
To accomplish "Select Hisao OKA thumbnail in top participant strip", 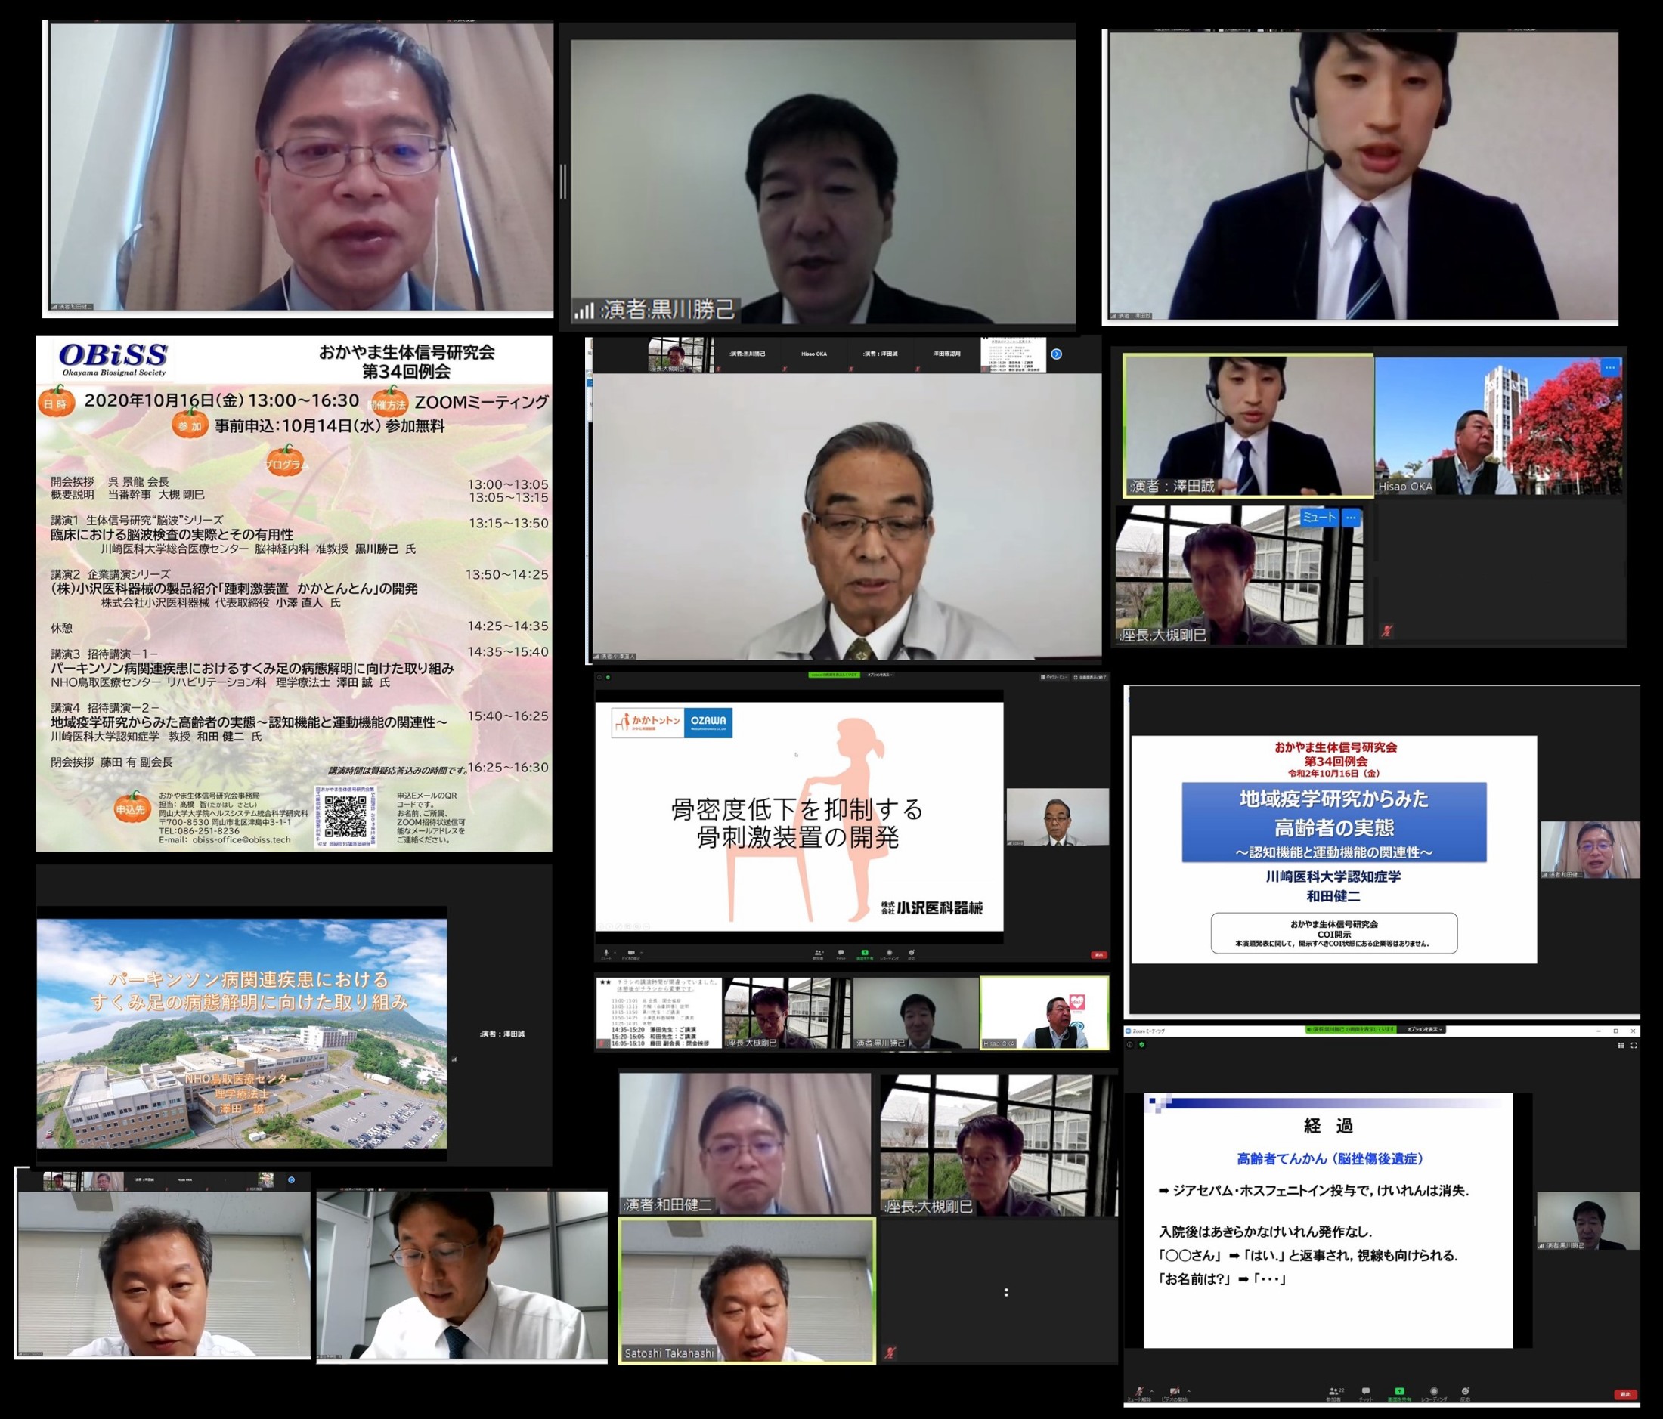I will (x=813, y=354).
